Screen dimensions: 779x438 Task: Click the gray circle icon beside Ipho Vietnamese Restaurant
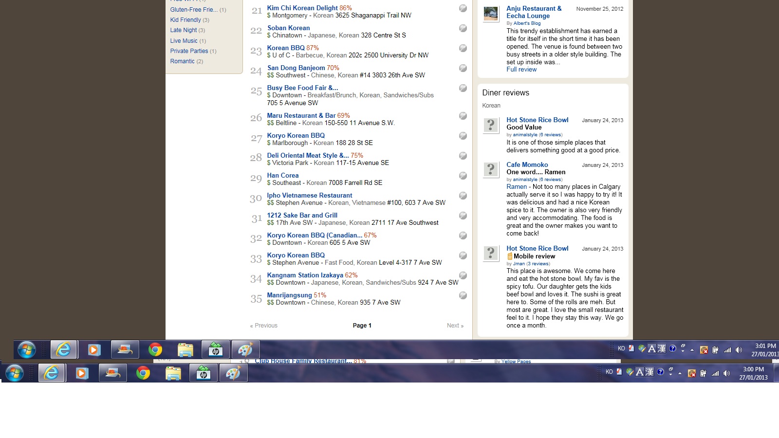point(463,196)
